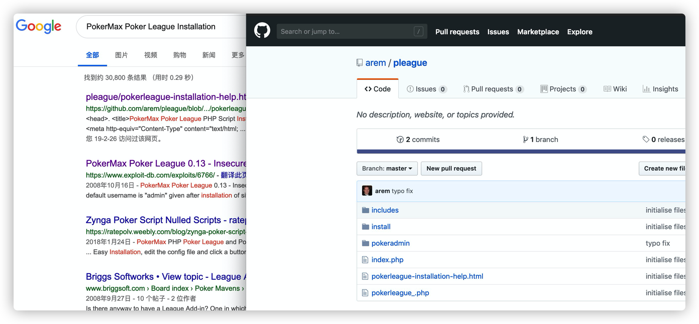This screenshot has width=699, height=324.
Task: Select the 购物 tab in Google
Action: (180, 55)
